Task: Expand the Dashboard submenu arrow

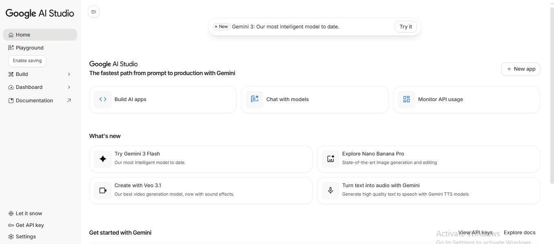Action: click(69, 87)
